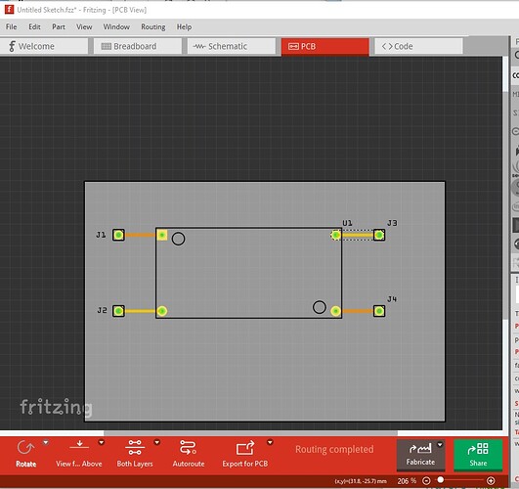Open the Rotate options dropdown arrow
This screenshot has width=519, height=489.
coord(46,442)
